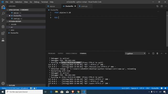Switch to app.py editor tab
Screen dimensions: 168x94
coord(54,6)
